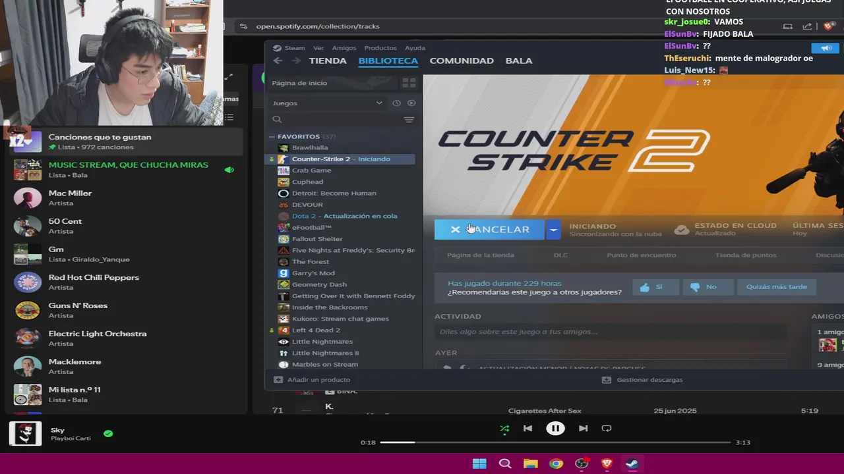Screen dimensions: 844x474
Task: Click the Sky album cover in now playing
Action: tap(26, 434)
